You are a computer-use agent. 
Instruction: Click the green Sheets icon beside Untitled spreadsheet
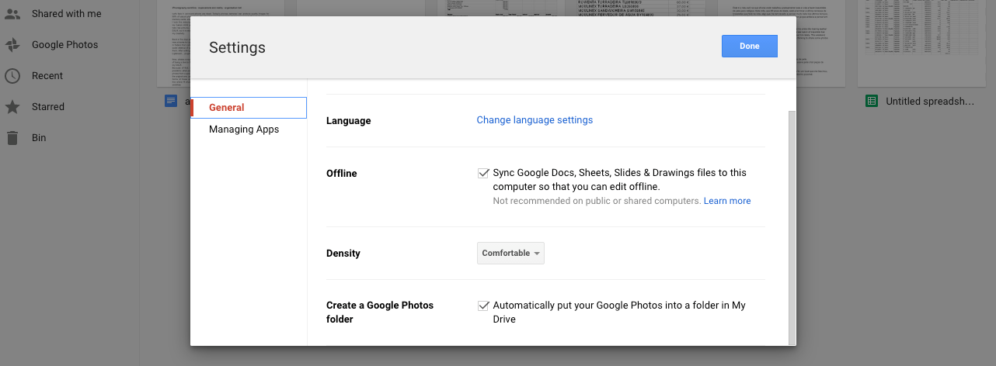[872, 101]
